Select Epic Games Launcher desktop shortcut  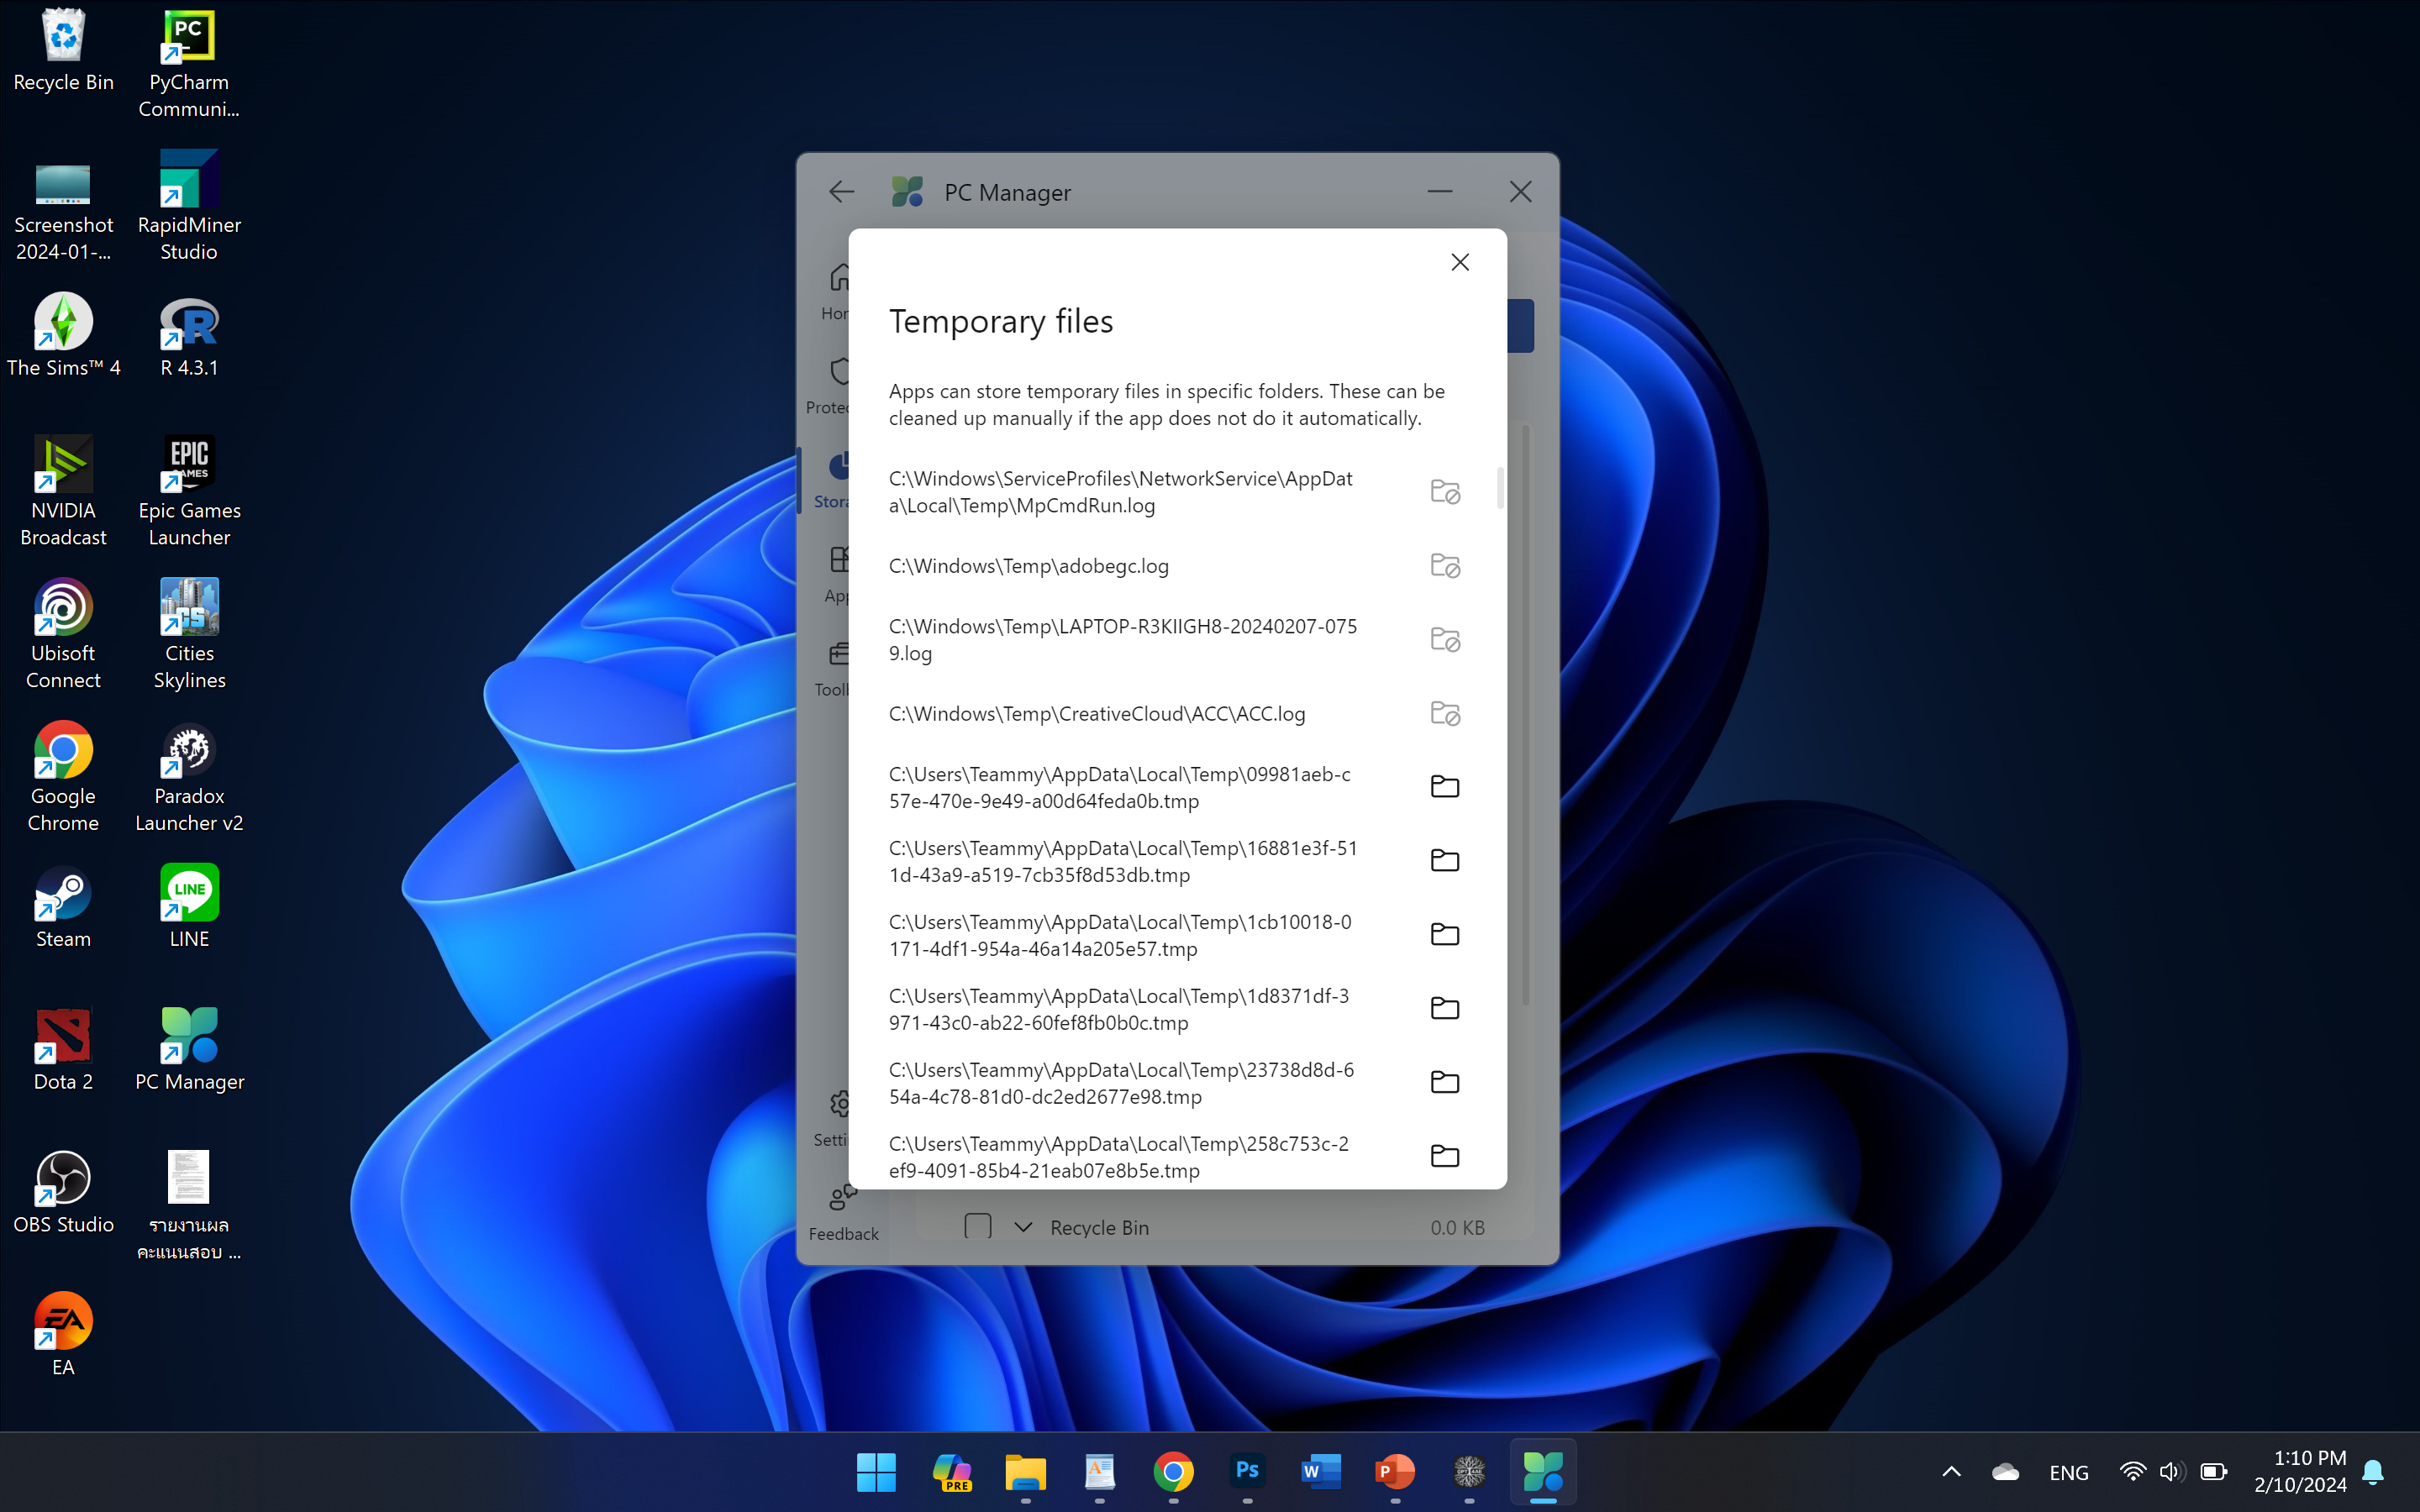click(189, 492)
